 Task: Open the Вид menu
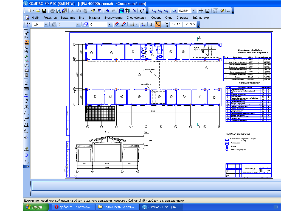82,18
